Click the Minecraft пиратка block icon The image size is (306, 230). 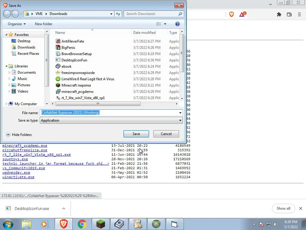tap(58, 85)
